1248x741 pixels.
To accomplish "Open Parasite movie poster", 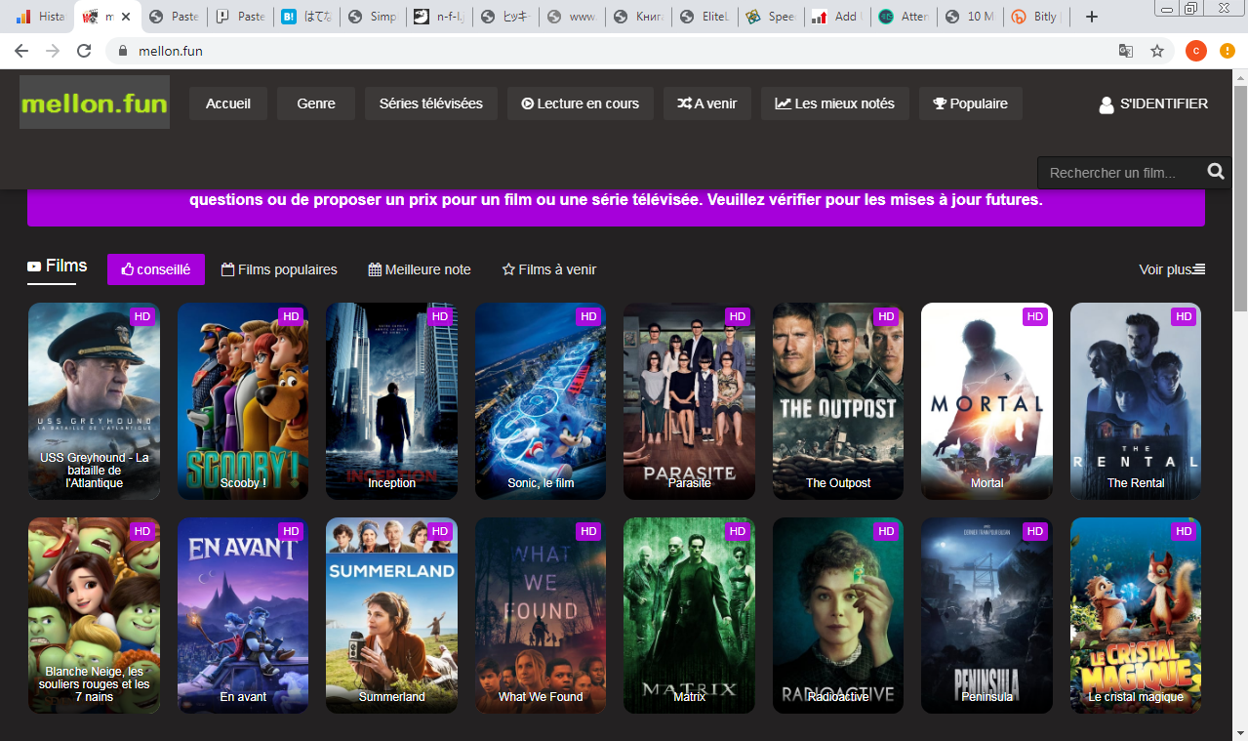I will (x=690, y=401).
